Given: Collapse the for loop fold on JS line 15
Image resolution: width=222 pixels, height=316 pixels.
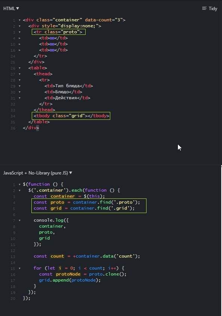Looking at the screenshot, I should [19, 268].
